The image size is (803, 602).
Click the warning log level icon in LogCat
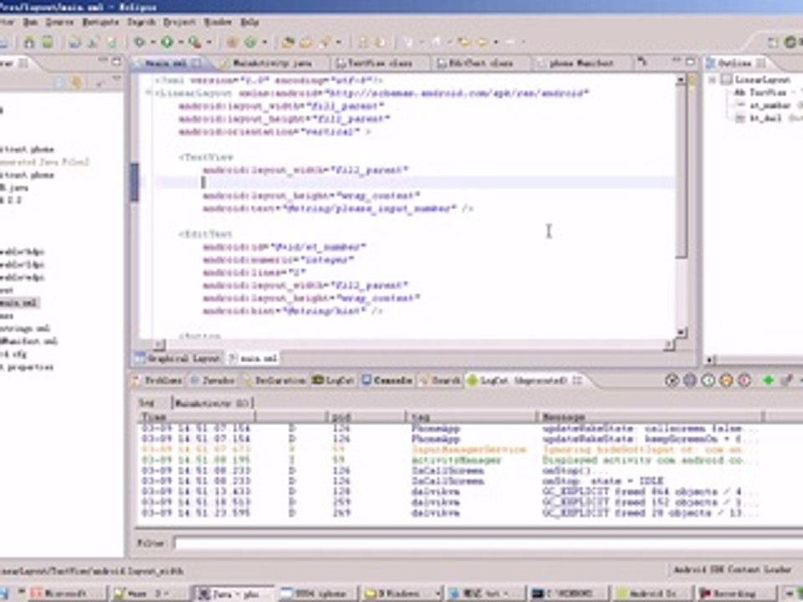click(x=726, y=380)
